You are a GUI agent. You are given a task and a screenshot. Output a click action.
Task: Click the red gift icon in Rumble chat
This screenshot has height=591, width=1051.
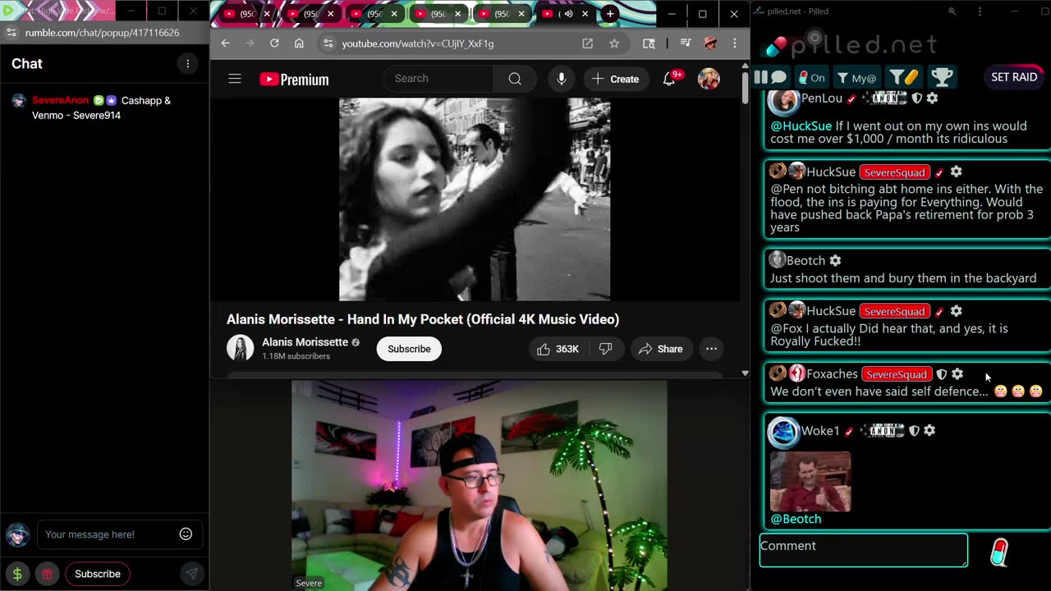pos(48,574)
